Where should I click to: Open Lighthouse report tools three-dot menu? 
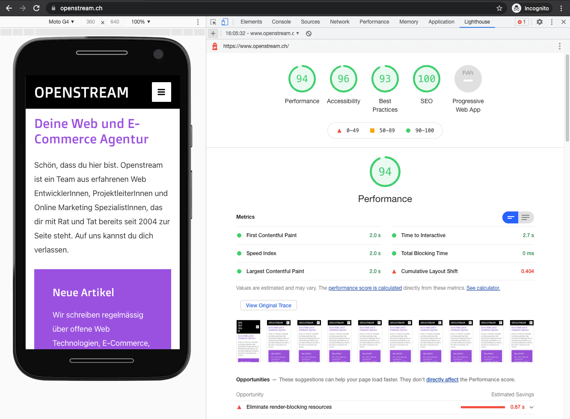[x=559, y=46]
